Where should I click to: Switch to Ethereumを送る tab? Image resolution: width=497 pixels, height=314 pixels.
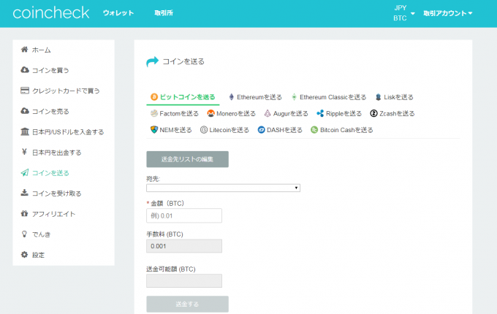coord(255,97)
